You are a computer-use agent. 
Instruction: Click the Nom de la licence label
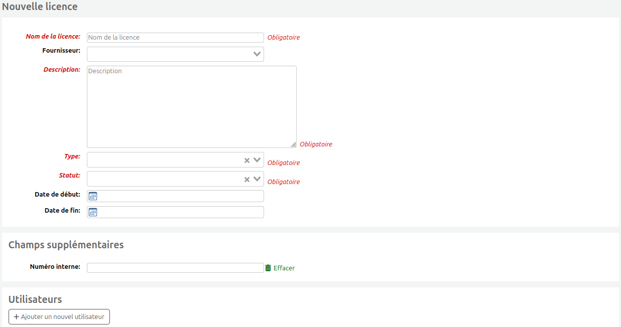(53, 37)
